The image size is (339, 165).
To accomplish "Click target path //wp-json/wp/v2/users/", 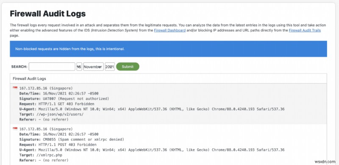I will 60,114.
